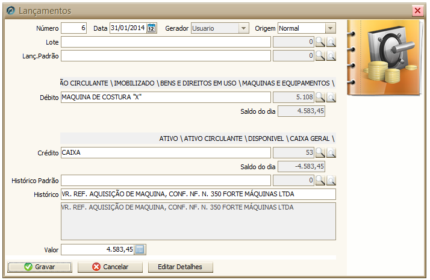Viewport: 430px width, 280px height.
Task: Search Lote with the dark magnifier
Action: [320, 42]
